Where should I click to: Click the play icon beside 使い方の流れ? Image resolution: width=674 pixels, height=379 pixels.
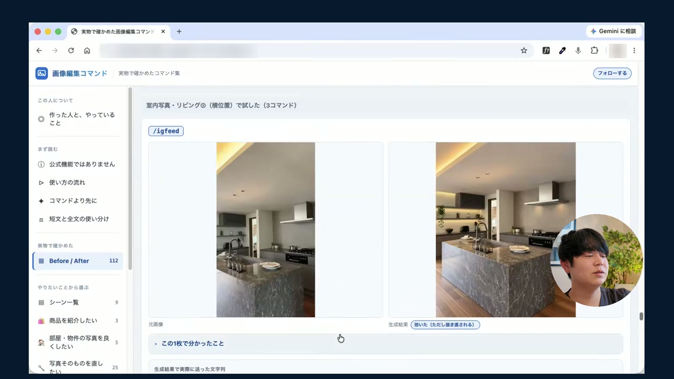coord(41,183)
